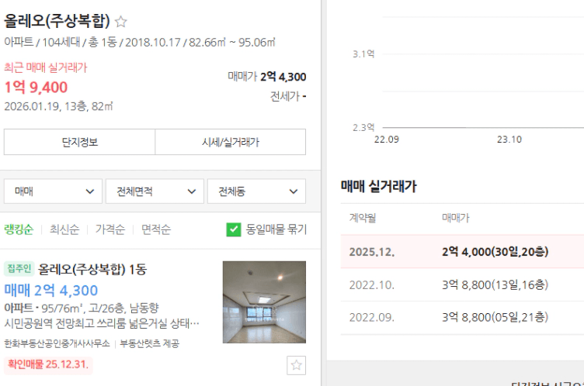Click the 매매 2억 4,300 listing price
The height and width of the screenshot is (386, 584).
pyautogui.click(x=51, y=290)
